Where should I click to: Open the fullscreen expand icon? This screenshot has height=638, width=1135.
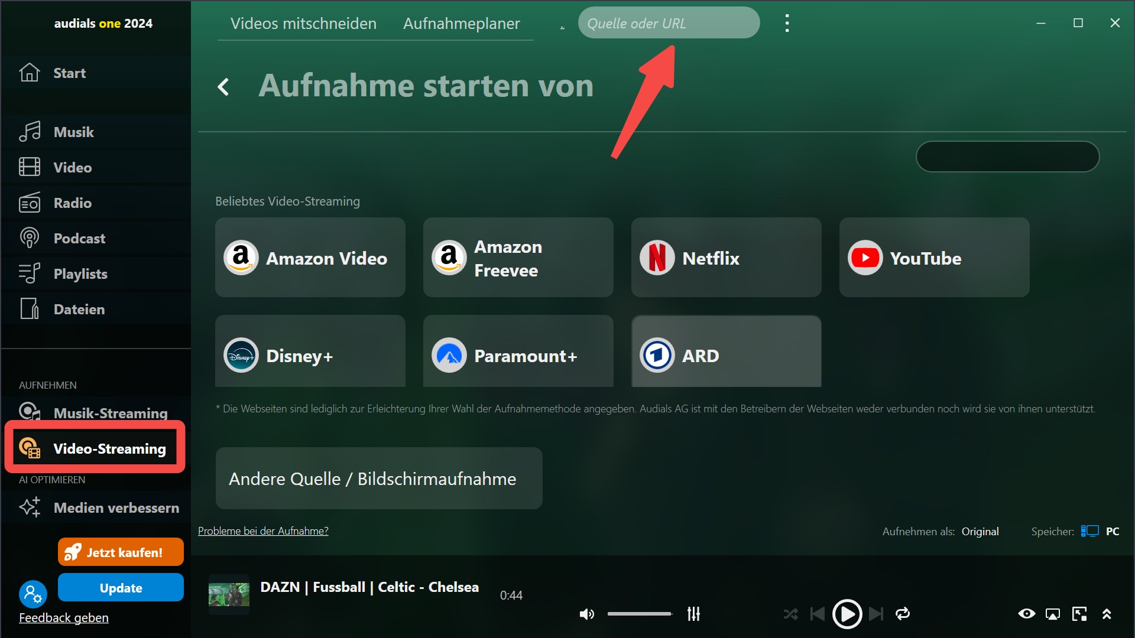point(1079,614)
